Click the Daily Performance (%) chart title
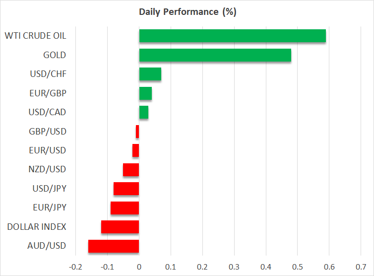374x276 pixels. 187,12
